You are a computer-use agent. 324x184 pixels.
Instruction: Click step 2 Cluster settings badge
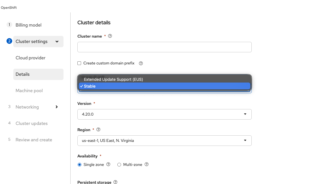click(9, 41)
